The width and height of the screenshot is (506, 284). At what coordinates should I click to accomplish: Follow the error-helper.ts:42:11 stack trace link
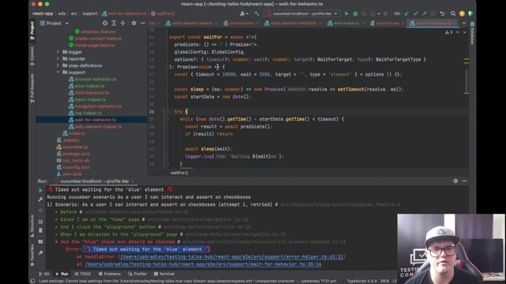click(x=232, y=256)
